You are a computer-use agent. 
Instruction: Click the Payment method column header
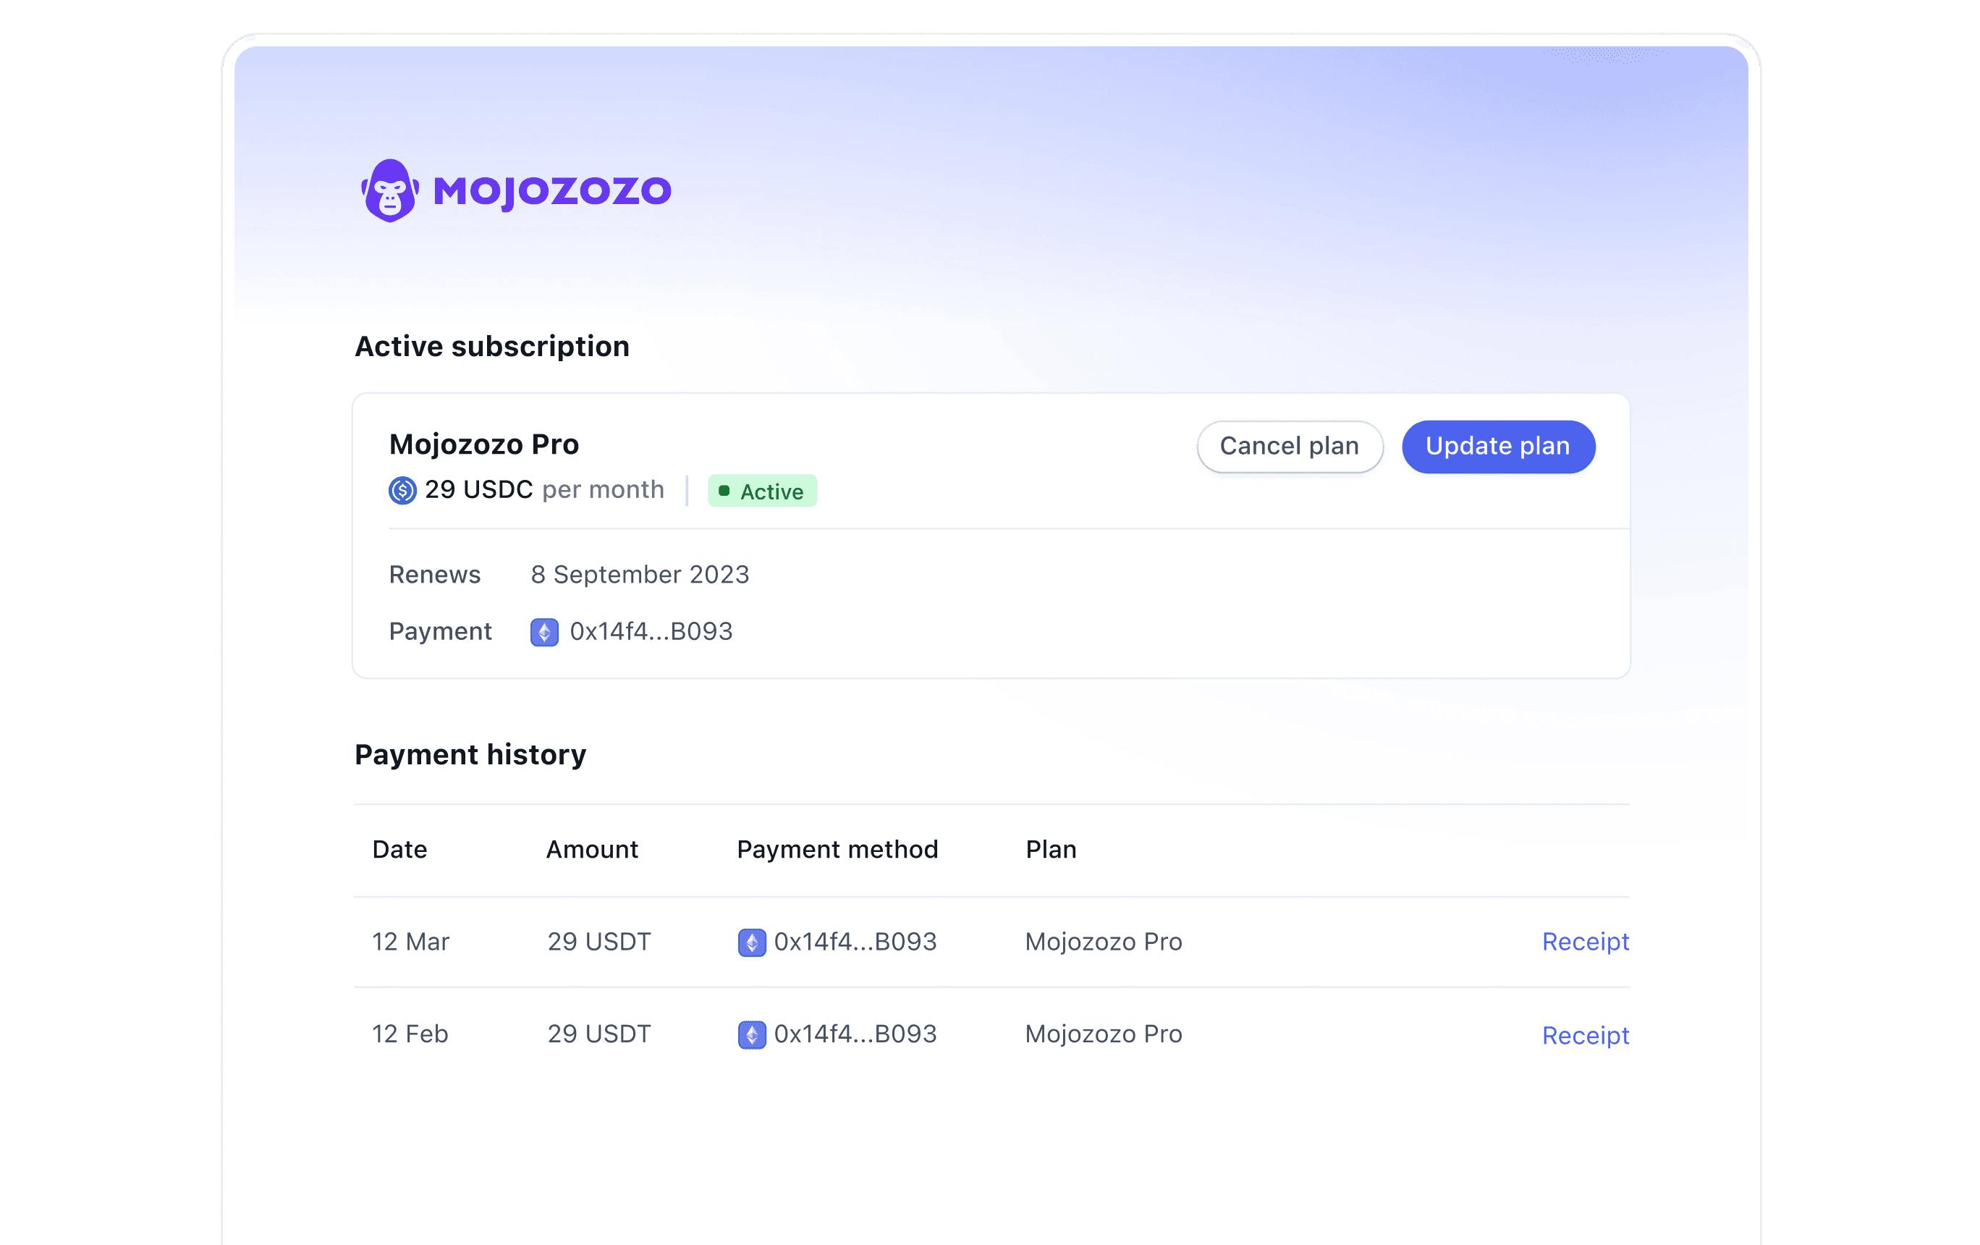(837, 850)
